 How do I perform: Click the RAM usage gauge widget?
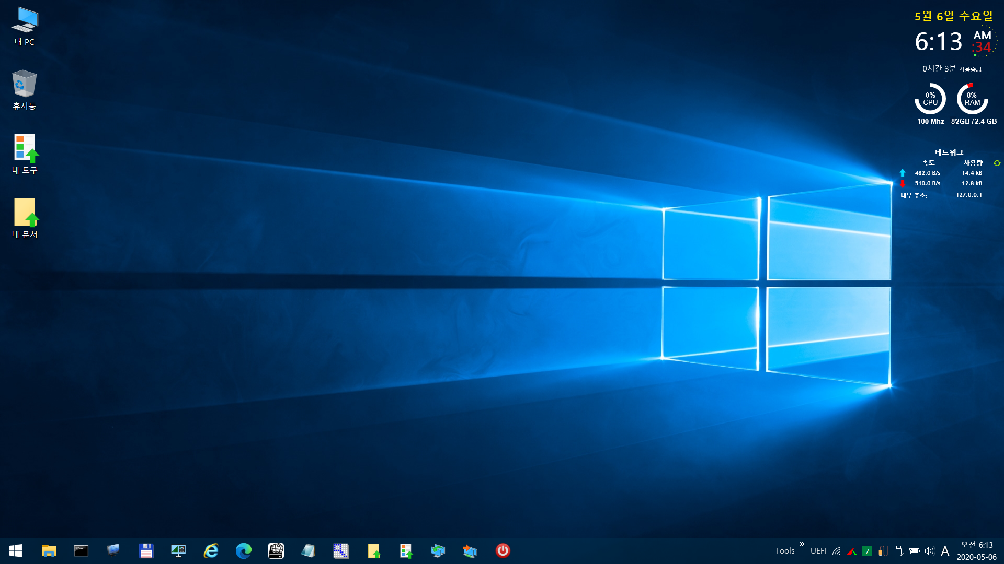click(972, 99)
